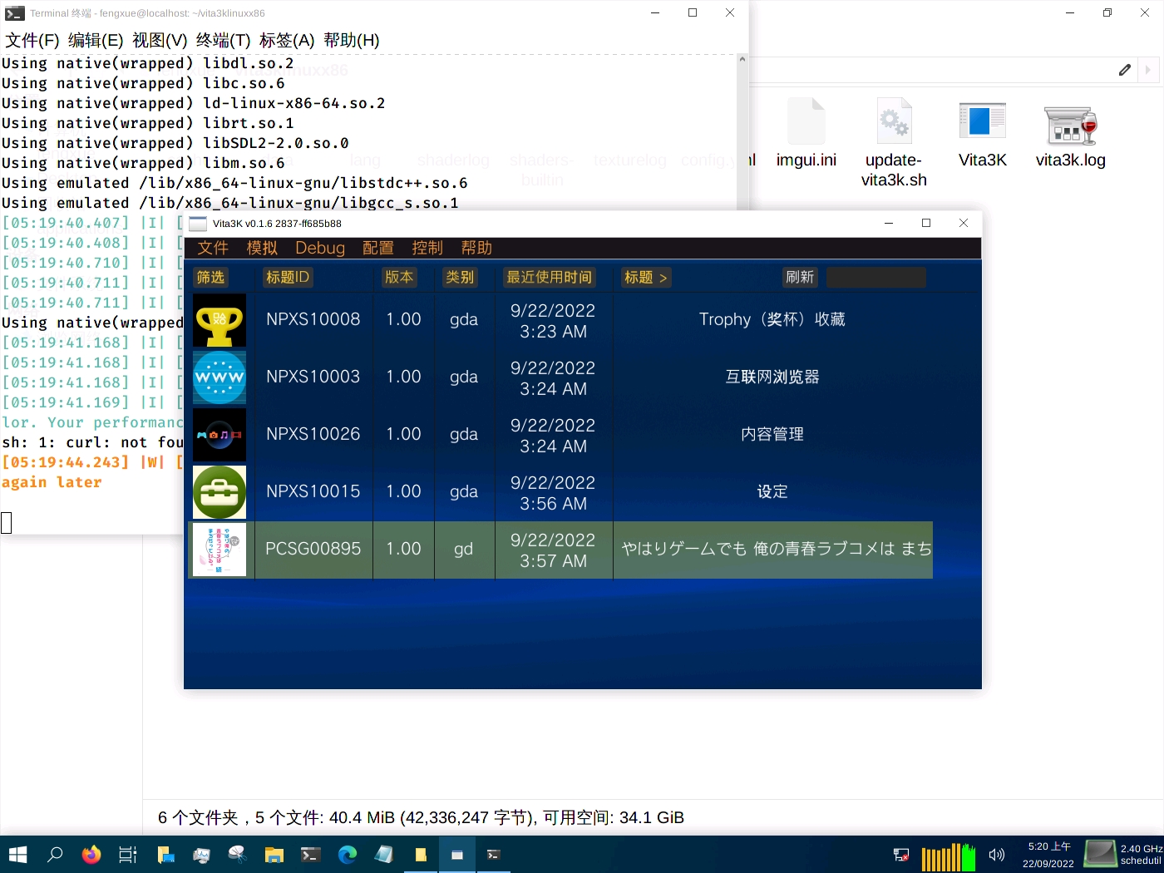Open terminal 文件(F) menu
The width and height of the screenshot is (1164, 873).
pyautogui.click(x=32, y=40)
